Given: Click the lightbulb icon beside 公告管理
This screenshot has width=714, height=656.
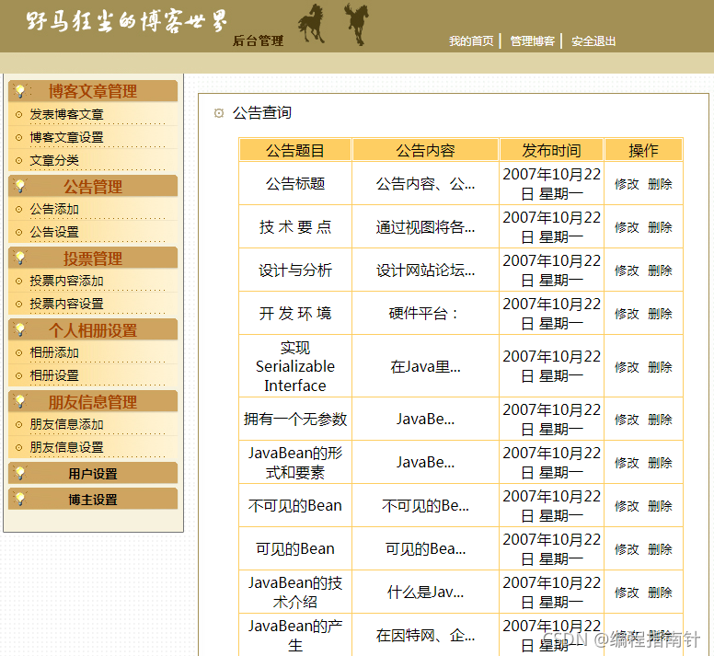Looking at the screenshot, I should pyautogui.click(x=20, y=186).
